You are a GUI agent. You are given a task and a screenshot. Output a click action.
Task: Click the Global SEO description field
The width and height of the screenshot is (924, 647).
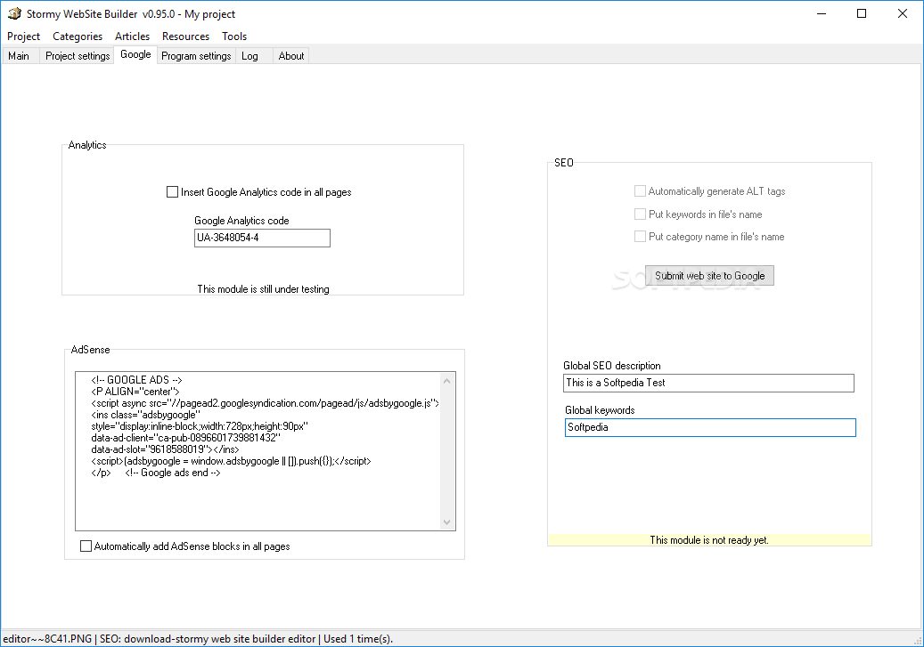708,384
